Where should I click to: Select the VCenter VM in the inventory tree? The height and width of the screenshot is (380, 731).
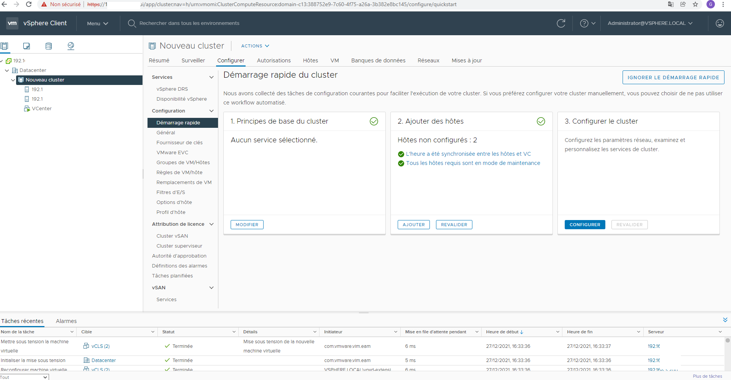(x=42, y=109)
